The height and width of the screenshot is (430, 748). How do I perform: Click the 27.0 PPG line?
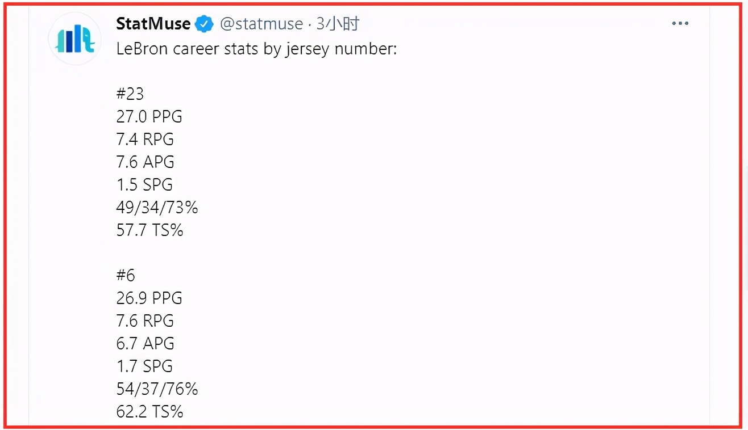149,117
